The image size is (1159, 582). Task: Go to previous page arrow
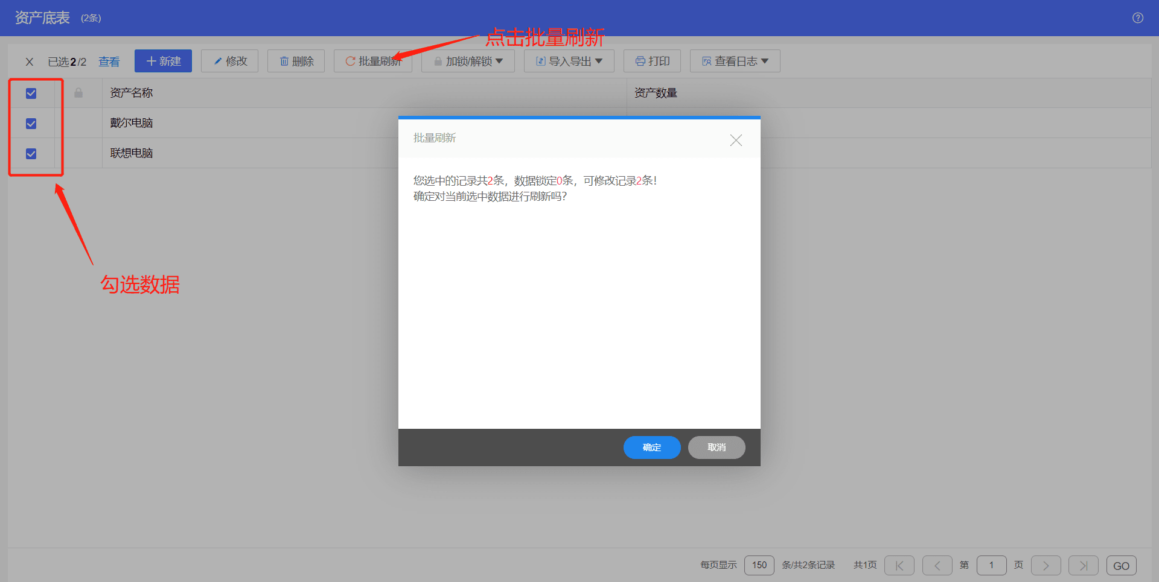click(x=937, y=566)
